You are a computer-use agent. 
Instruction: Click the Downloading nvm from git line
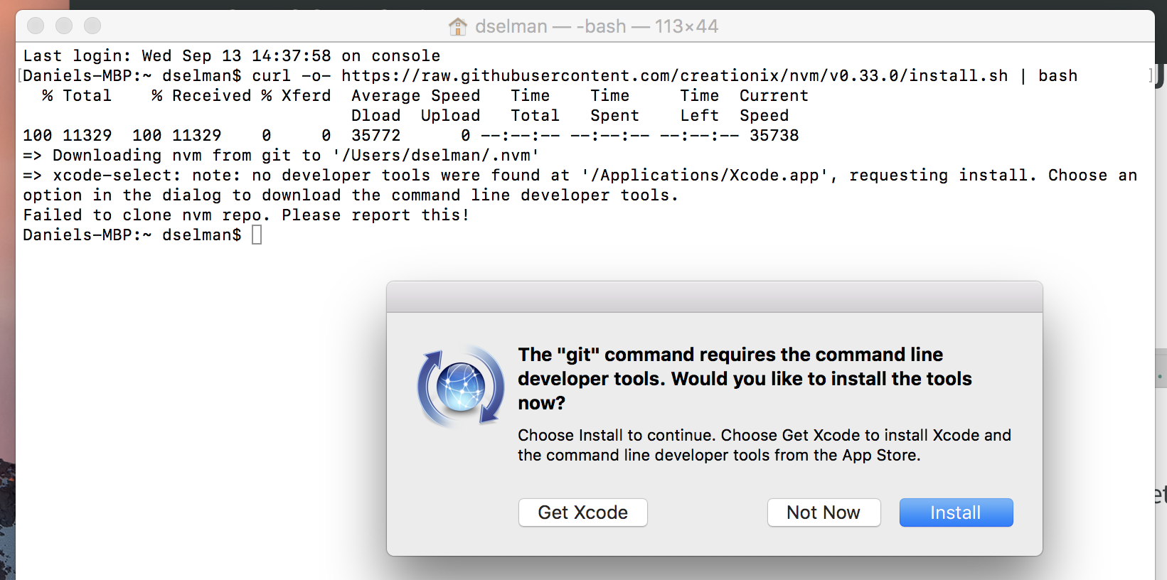[281, 155]
